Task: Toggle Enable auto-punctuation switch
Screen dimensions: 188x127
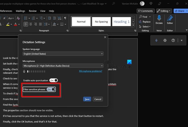Action: [54, 80]
